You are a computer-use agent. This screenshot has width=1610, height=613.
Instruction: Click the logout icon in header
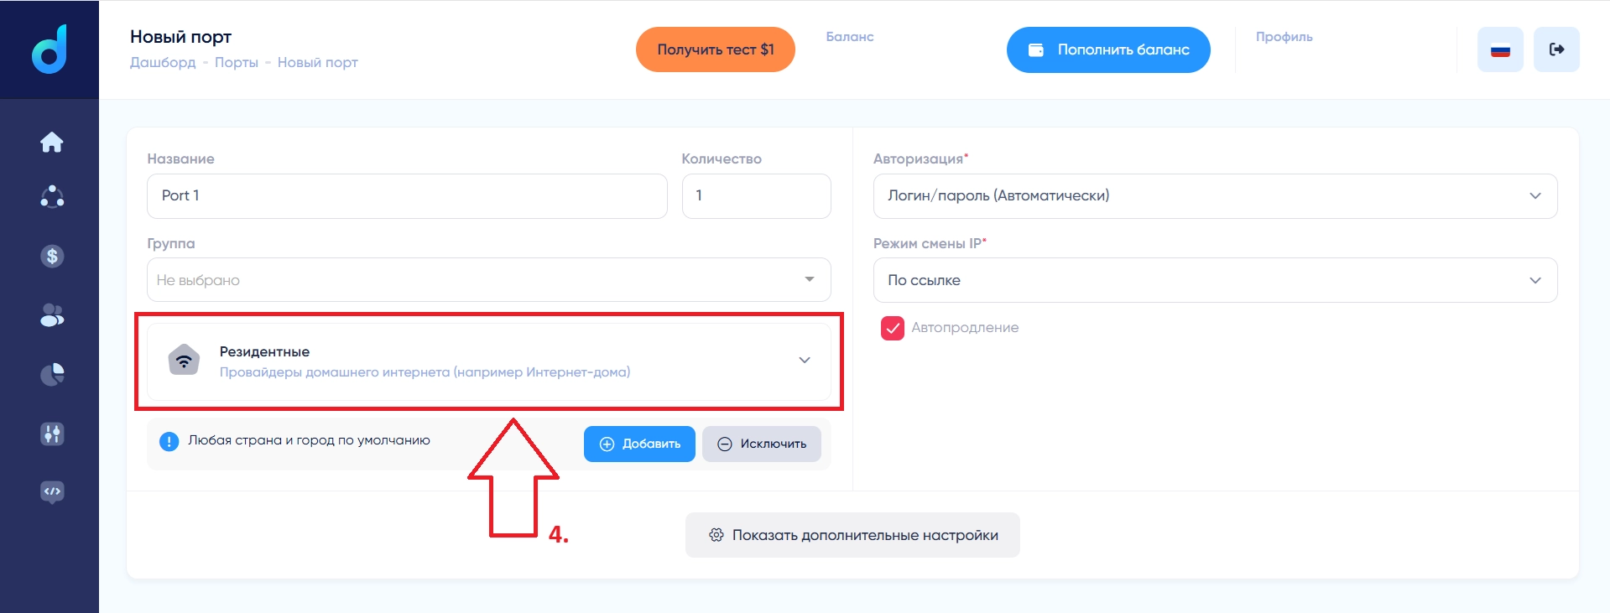tap(1556, 49)
